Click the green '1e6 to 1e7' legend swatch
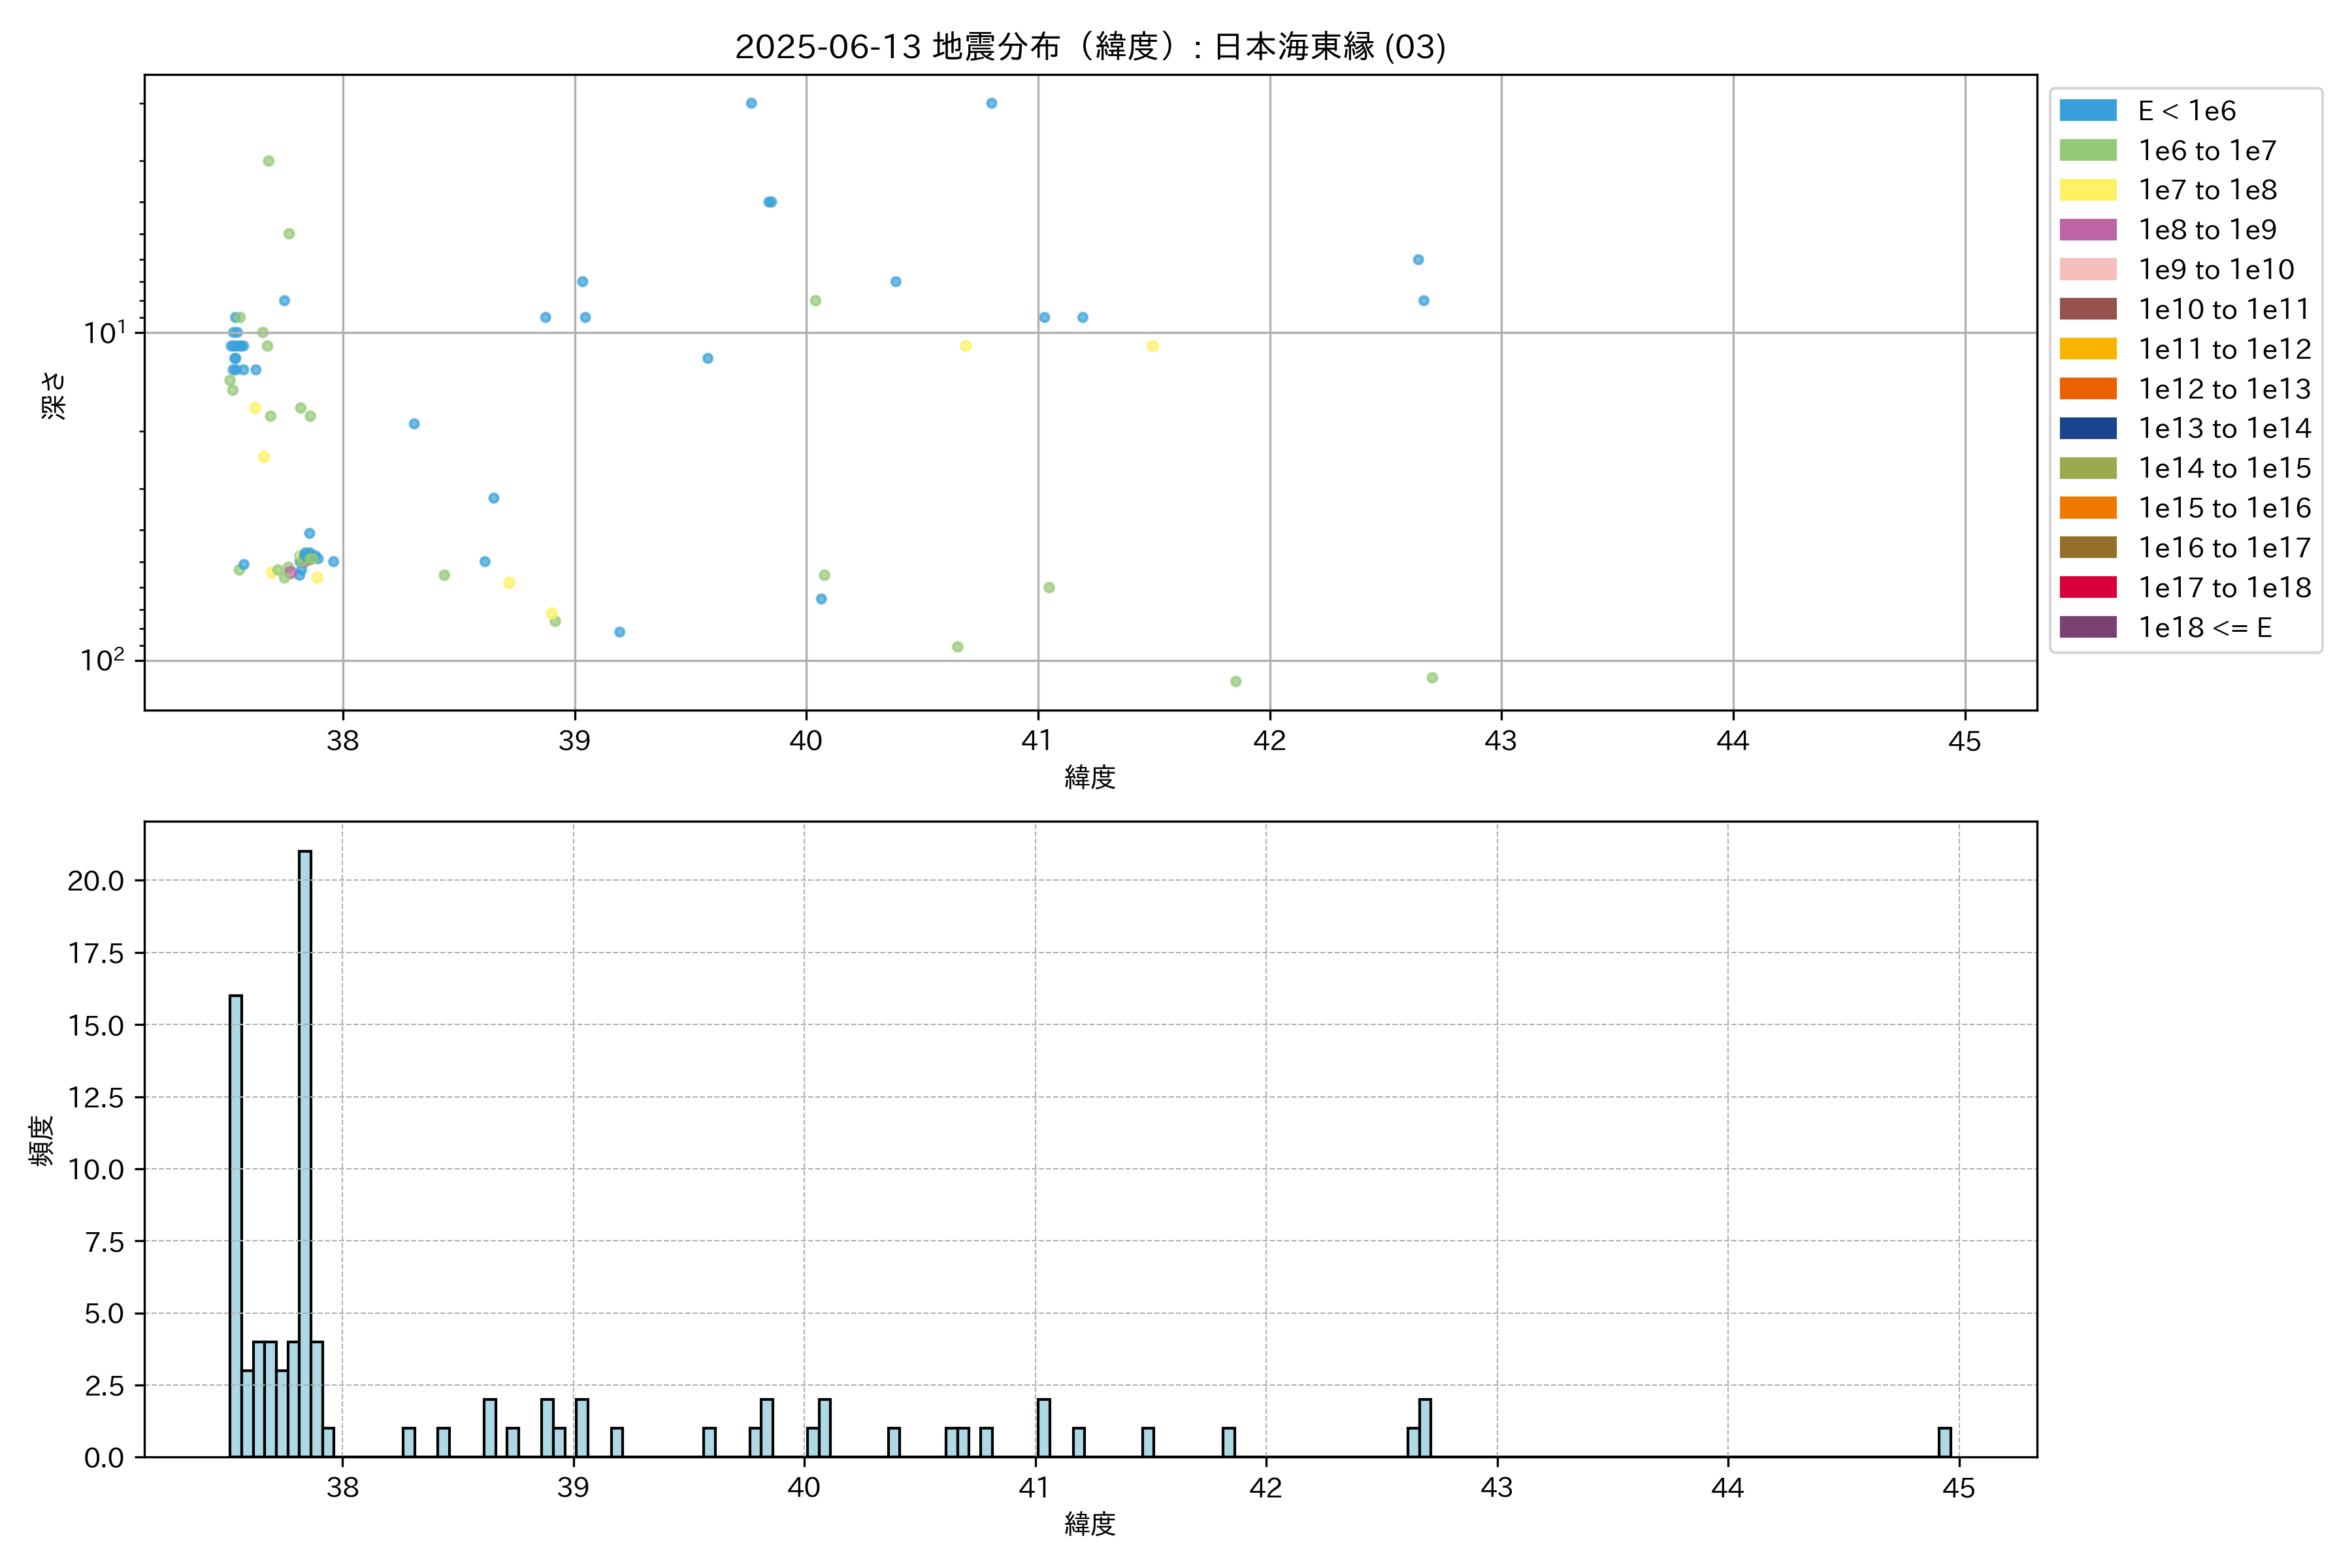Screen dimensions: 2352x1568 [2087, 151]
